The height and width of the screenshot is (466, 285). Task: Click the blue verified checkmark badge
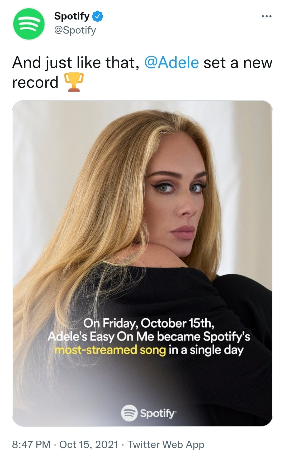98,16
